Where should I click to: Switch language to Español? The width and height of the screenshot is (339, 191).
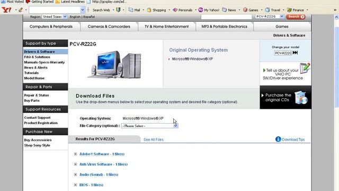[89, 17]
